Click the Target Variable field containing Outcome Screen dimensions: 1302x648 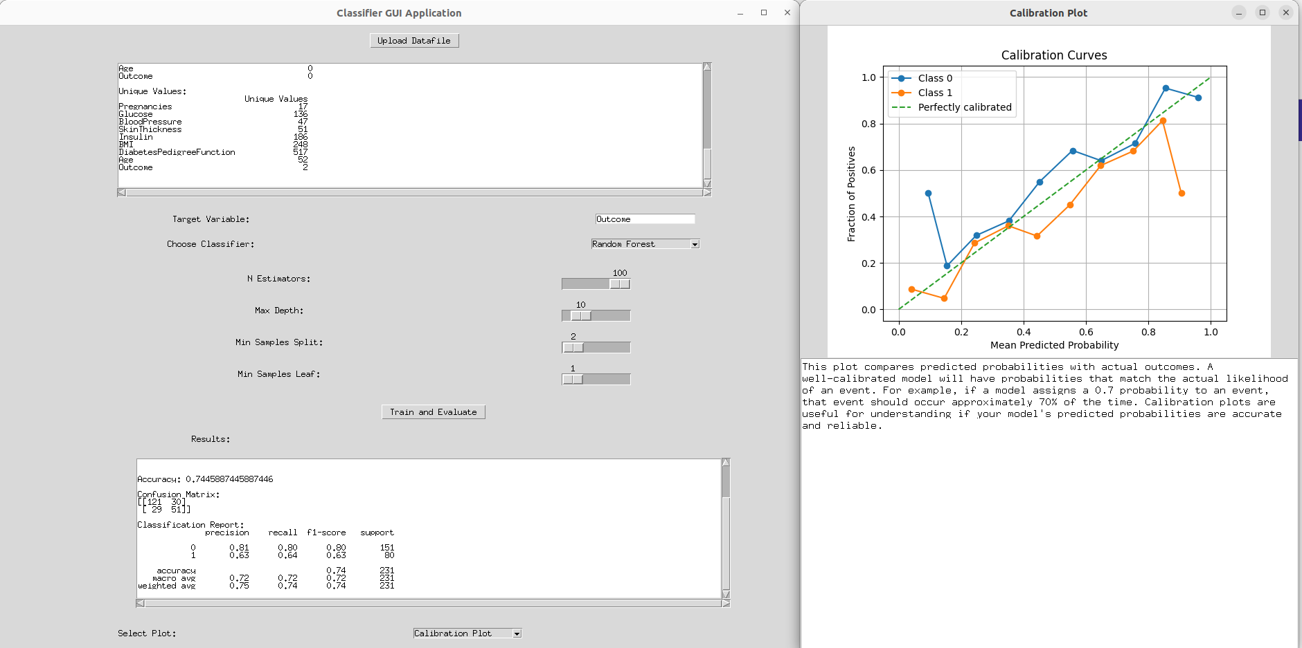(644, 219)
